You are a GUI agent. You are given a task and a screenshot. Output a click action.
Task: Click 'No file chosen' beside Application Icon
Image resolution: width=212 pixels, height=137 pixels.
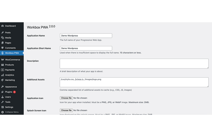click(80, 98)
